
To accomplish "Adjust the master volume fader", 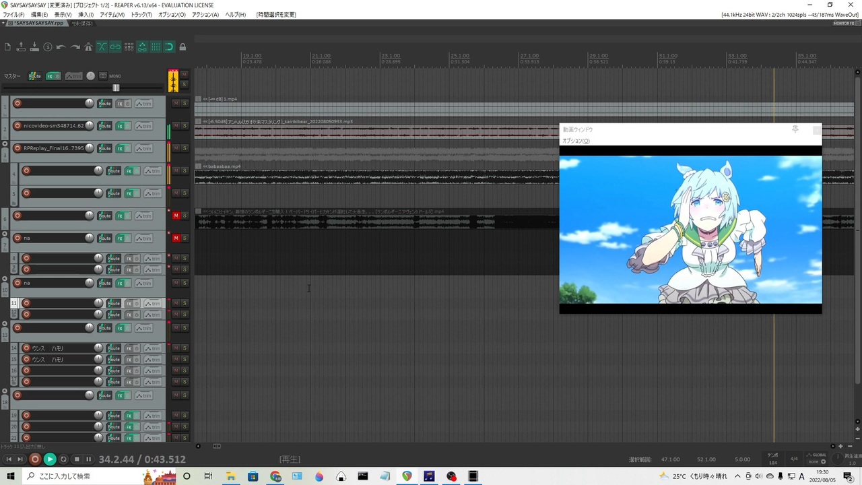I will click(x=114, y=88).
